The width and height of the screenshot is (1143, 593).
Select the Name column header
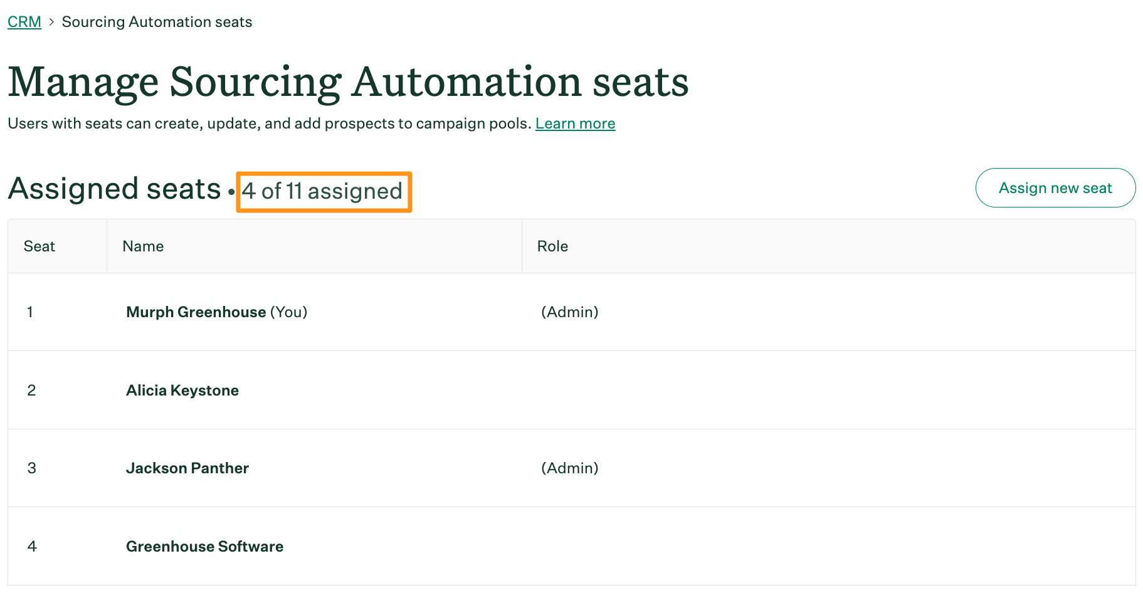pyautogui.click(x=142, y=246)
